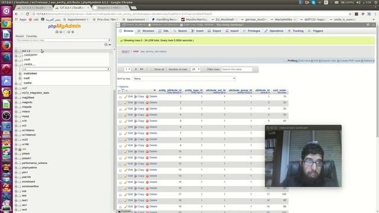Click the Edit inline link
Viewport: 379px width, 213px height.
click(304, 60)
